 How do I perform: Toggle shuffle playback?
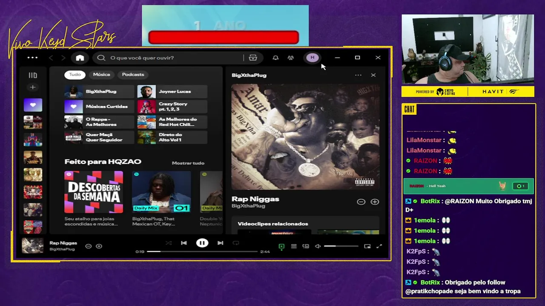169,243
